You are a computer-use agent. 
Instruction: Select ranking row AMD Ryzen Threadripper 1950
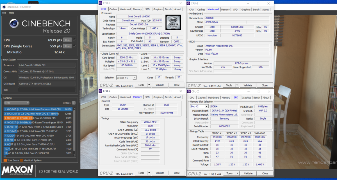point(38,122)
